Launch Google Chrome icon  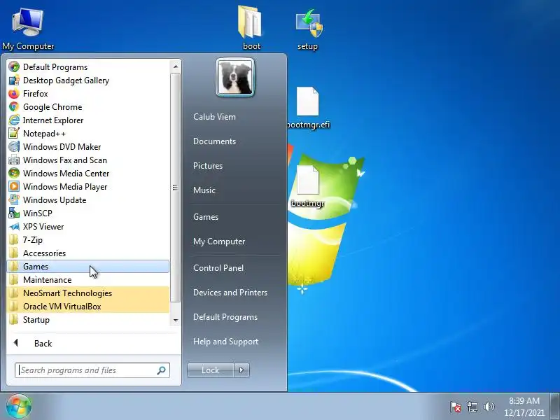coord(14,107)
